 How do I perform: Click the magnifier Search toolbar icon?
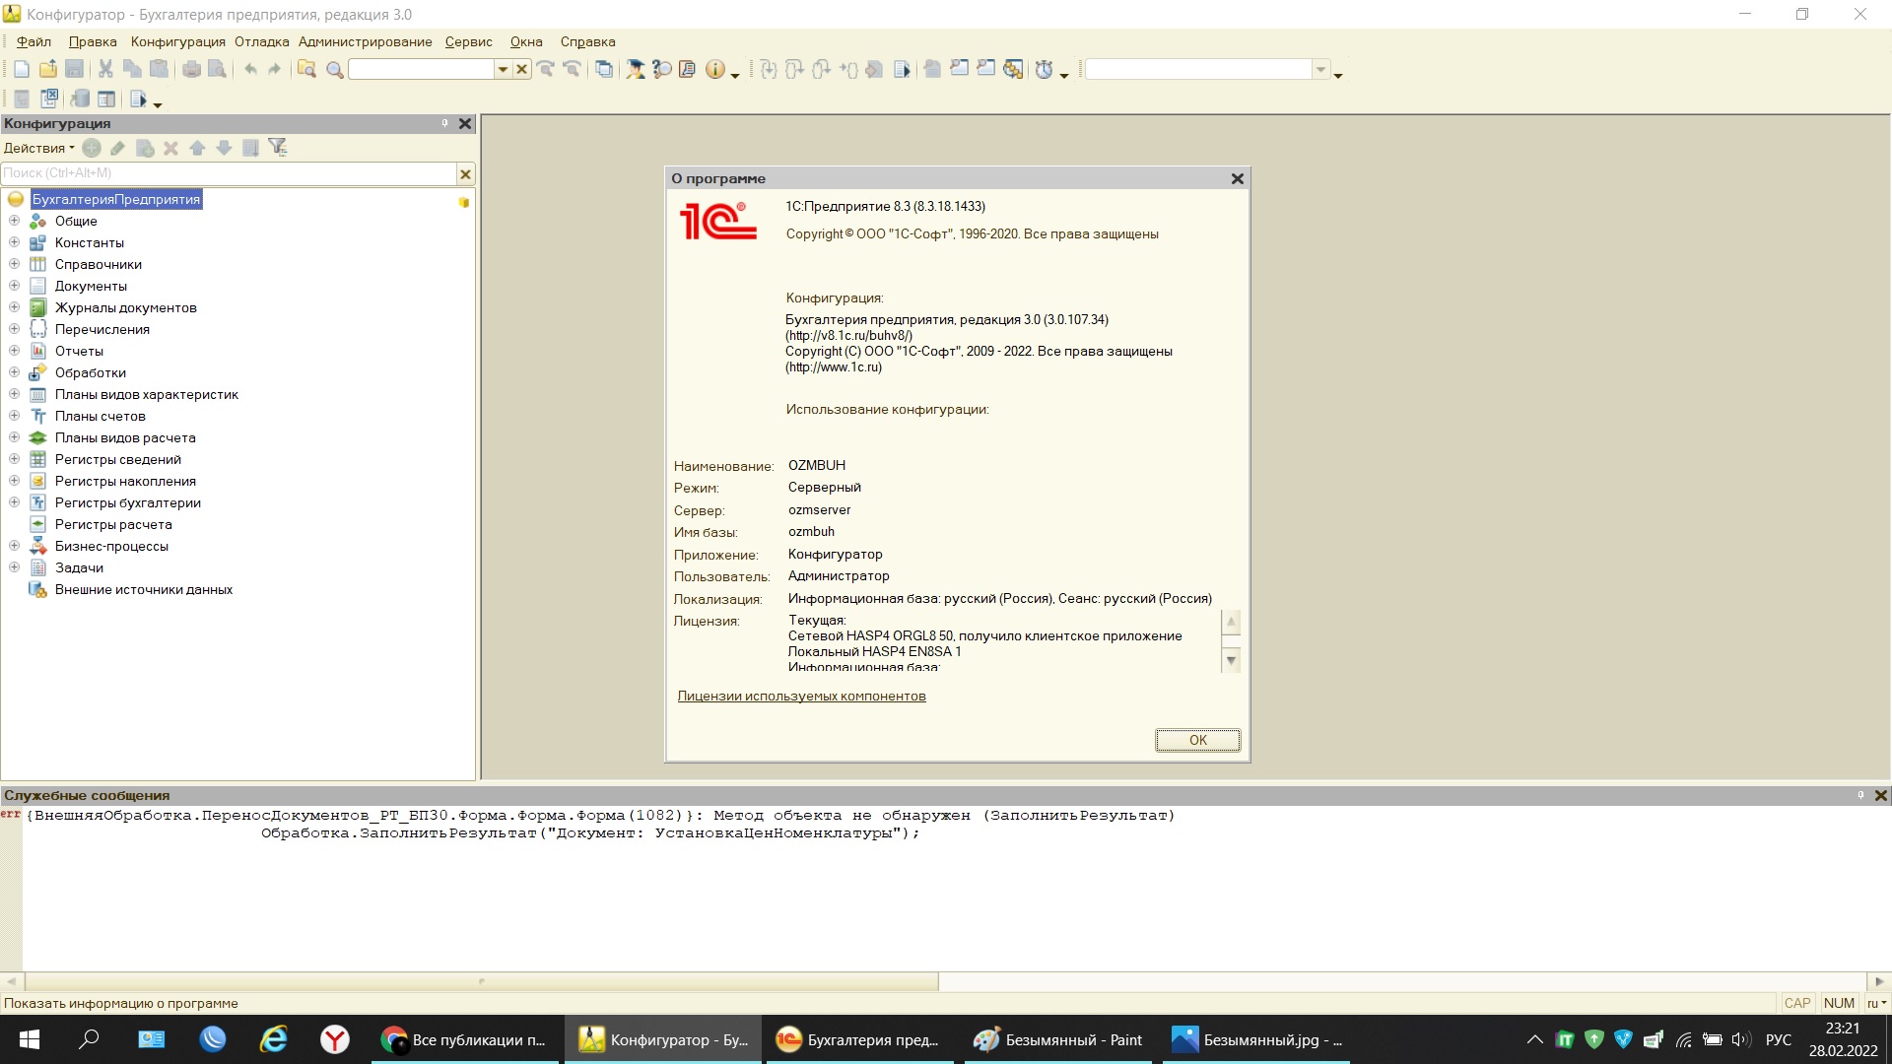(x=334, y=69)
